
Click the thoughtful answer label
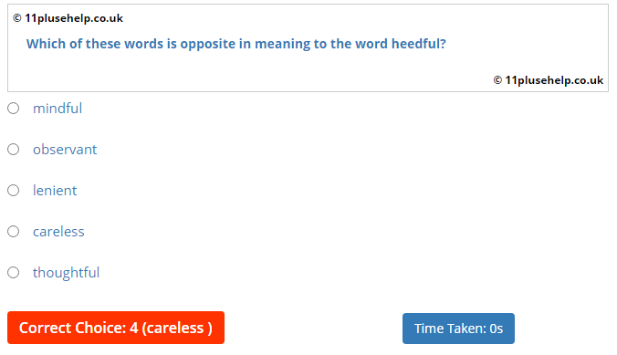pyautogui.click(x=66, y=272)
